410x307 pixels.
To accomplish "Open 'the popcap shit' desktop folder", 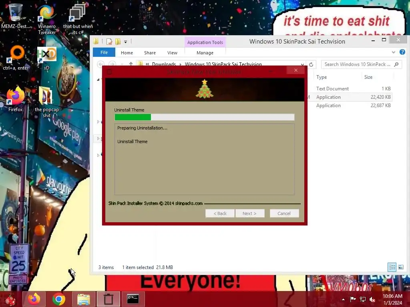I will click(46, 102).
